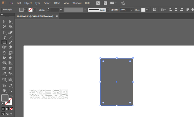Viewport: 194px width, 117px height.
Task: Select the Magic Wand tool
Action: 4,27
